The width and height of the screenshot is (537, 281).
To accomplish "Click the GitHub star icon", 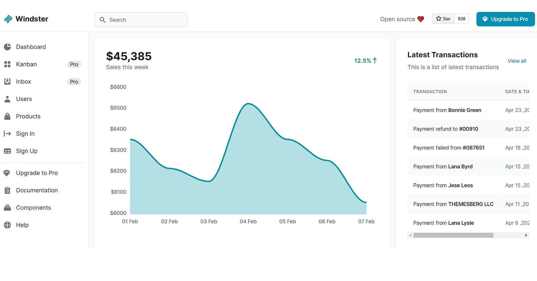I will (x=438, y=19).
